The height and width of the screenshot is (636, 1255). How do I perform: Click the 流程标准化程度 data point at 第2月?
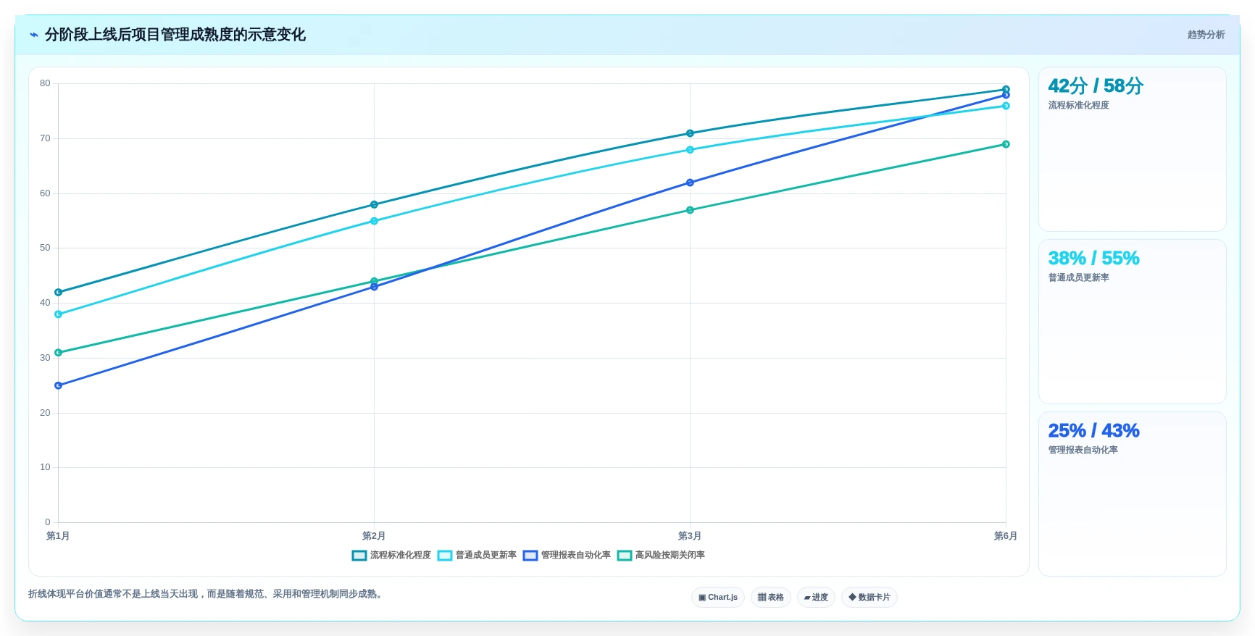point(374,205)
